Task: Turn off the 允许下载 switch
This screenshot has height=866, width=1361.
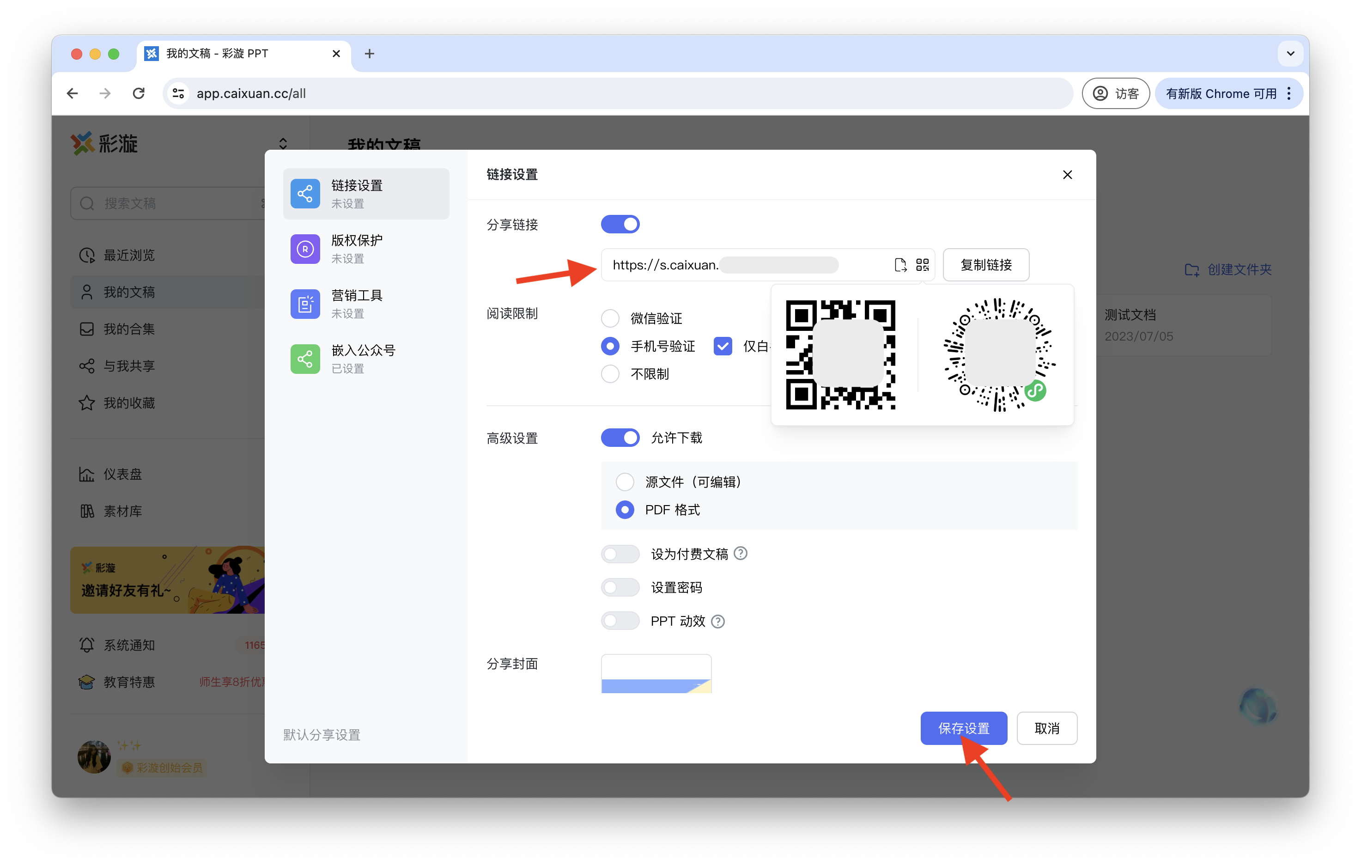Action: pyautogui.click(x=620, y=438)
